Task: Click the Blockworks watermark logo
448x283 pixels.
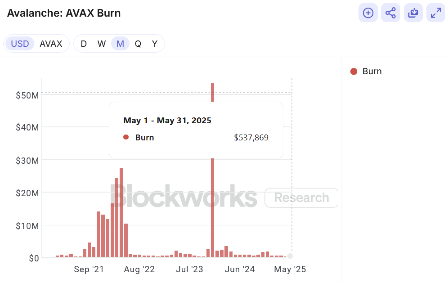Action: coord(184,196)
